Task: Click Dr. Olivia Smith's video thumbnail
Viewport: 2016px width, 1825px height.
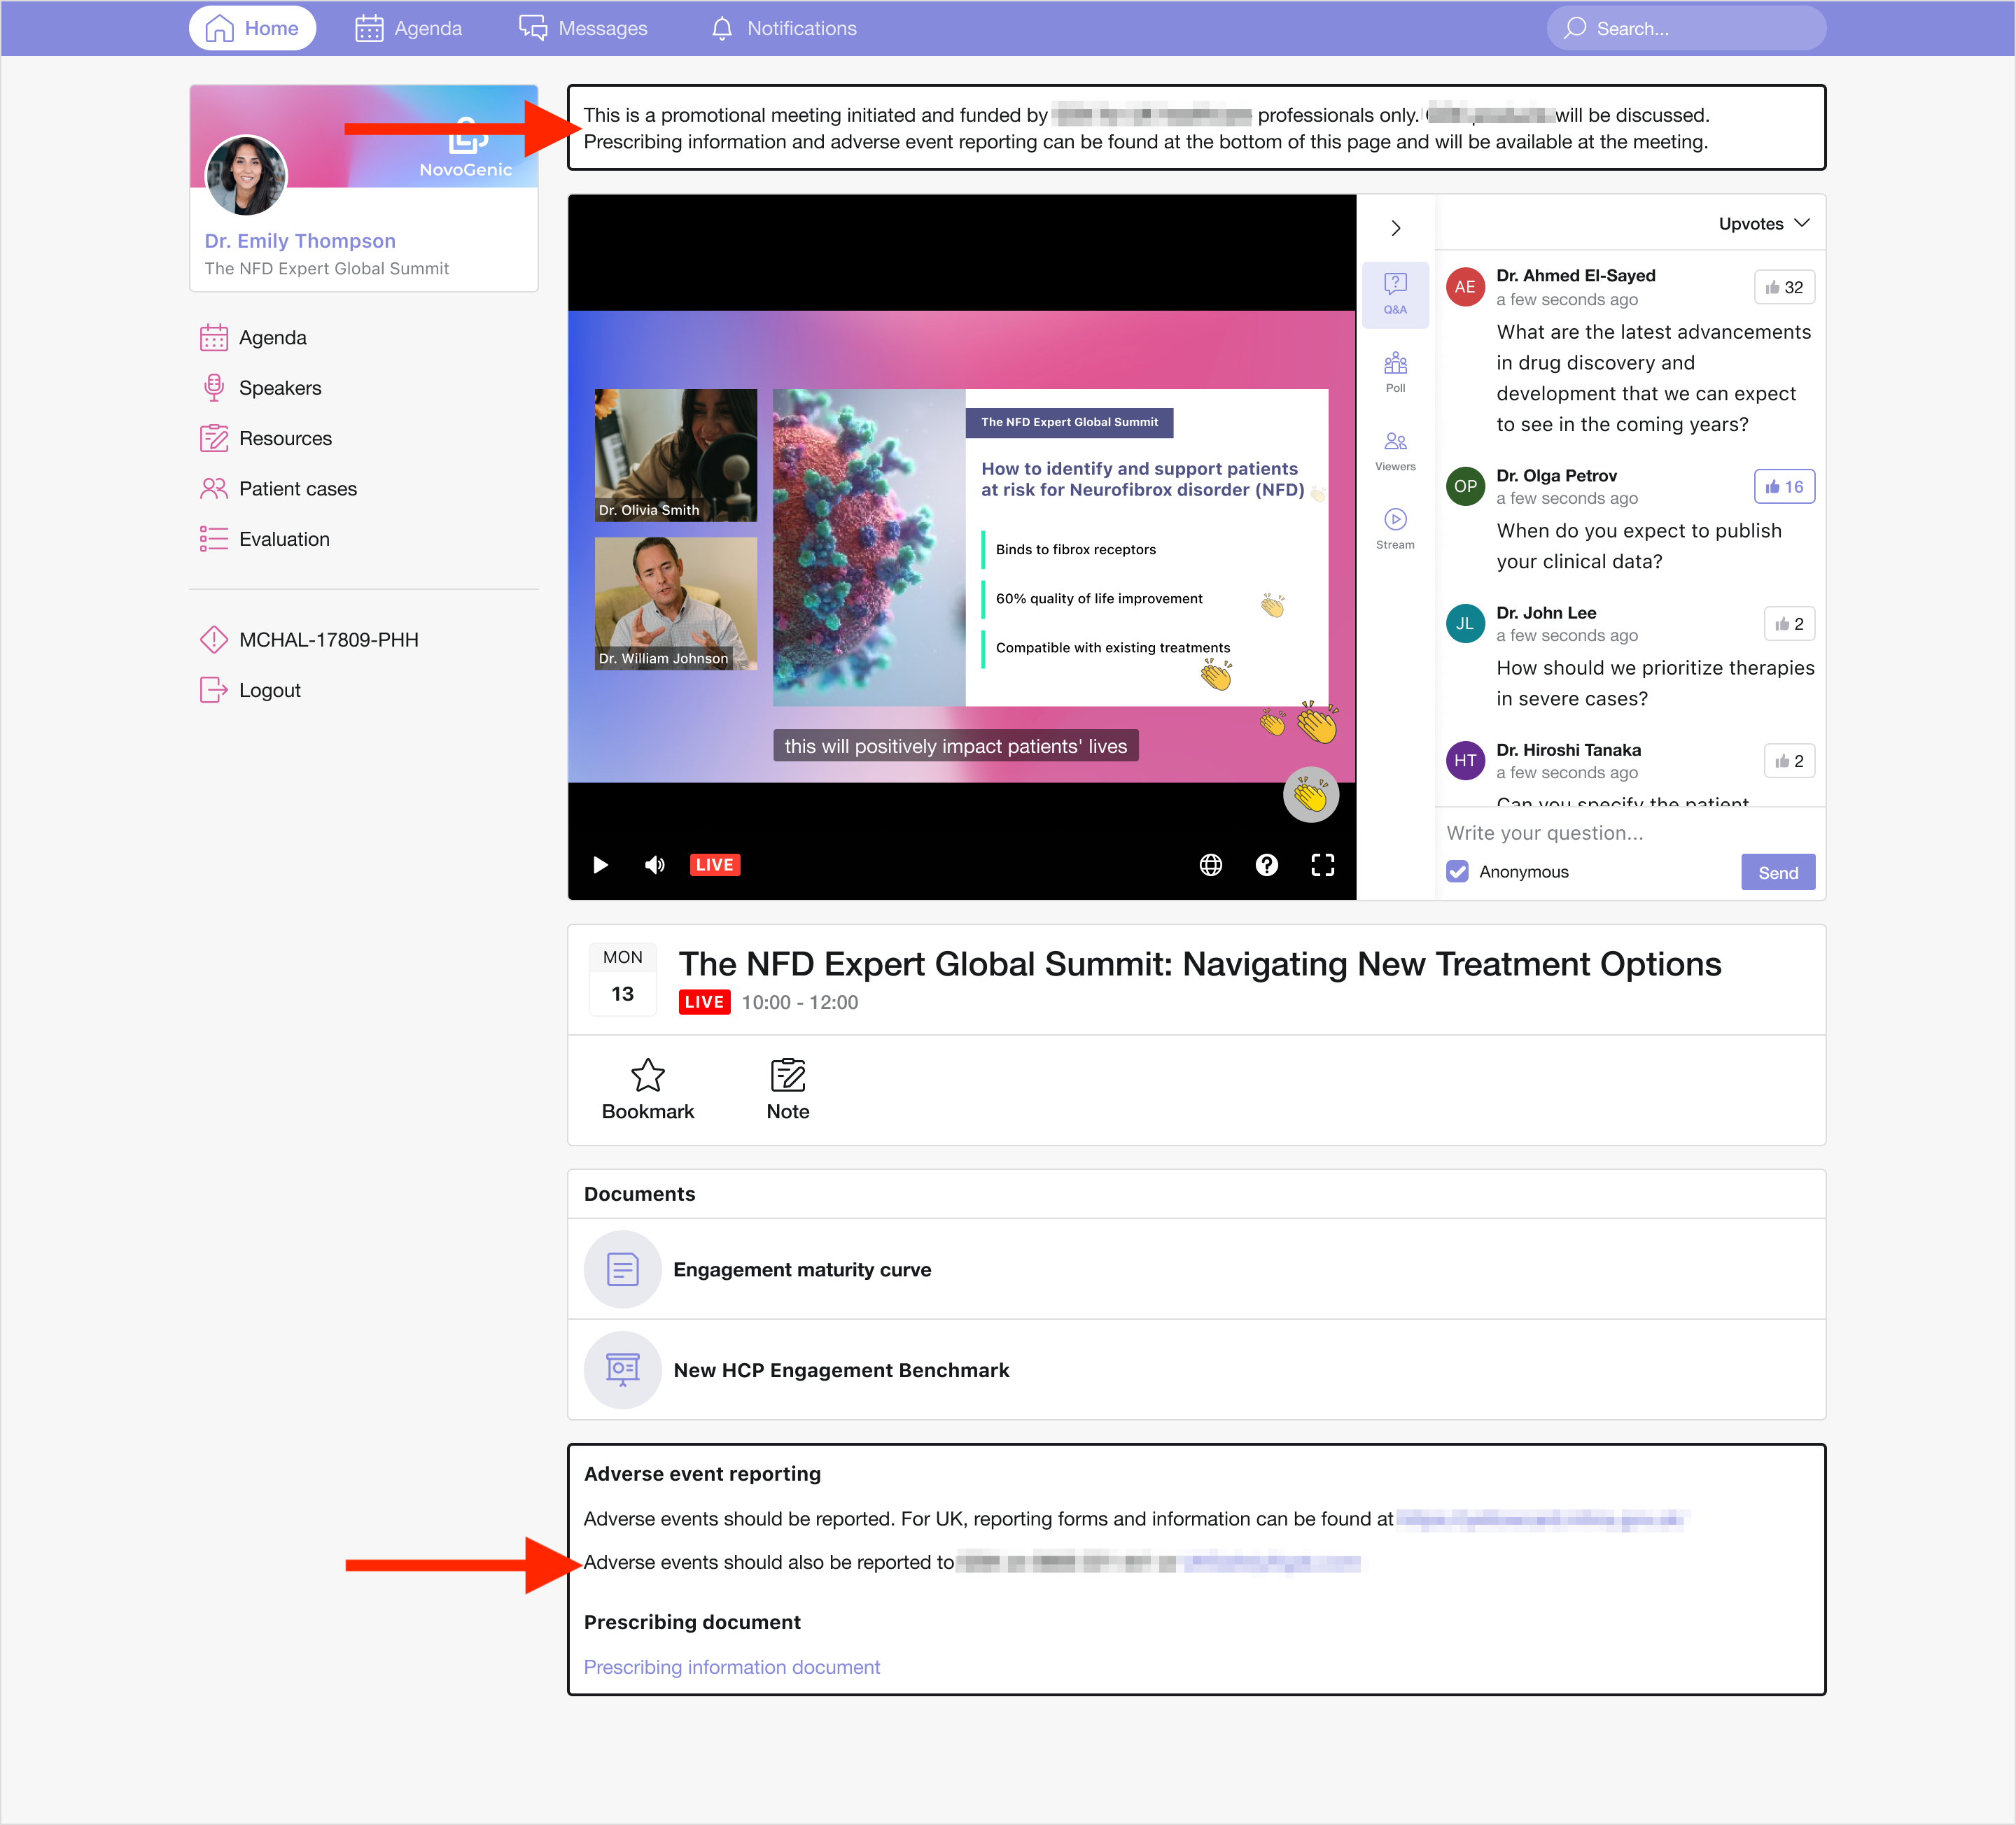Action: (x=675, y=455)
